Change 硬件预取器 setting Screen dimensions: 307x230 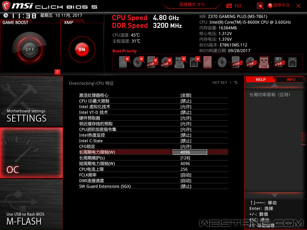[x=153, y=118]
